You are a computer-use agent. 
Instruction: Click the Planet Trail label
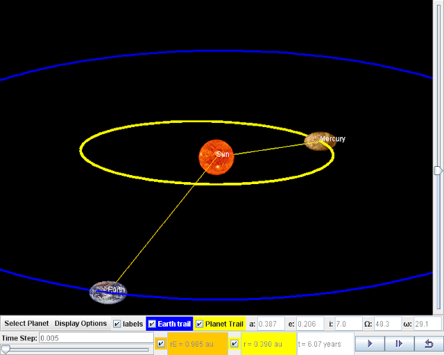pyautogui.click(x=224, y=324)
